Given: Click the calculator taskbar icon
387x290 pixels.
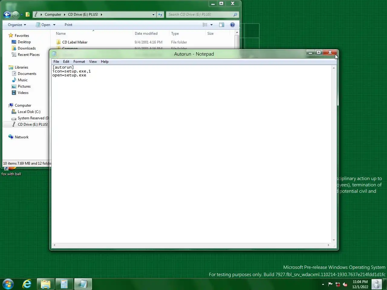Looking at the screenshot, I should (64, 284).
